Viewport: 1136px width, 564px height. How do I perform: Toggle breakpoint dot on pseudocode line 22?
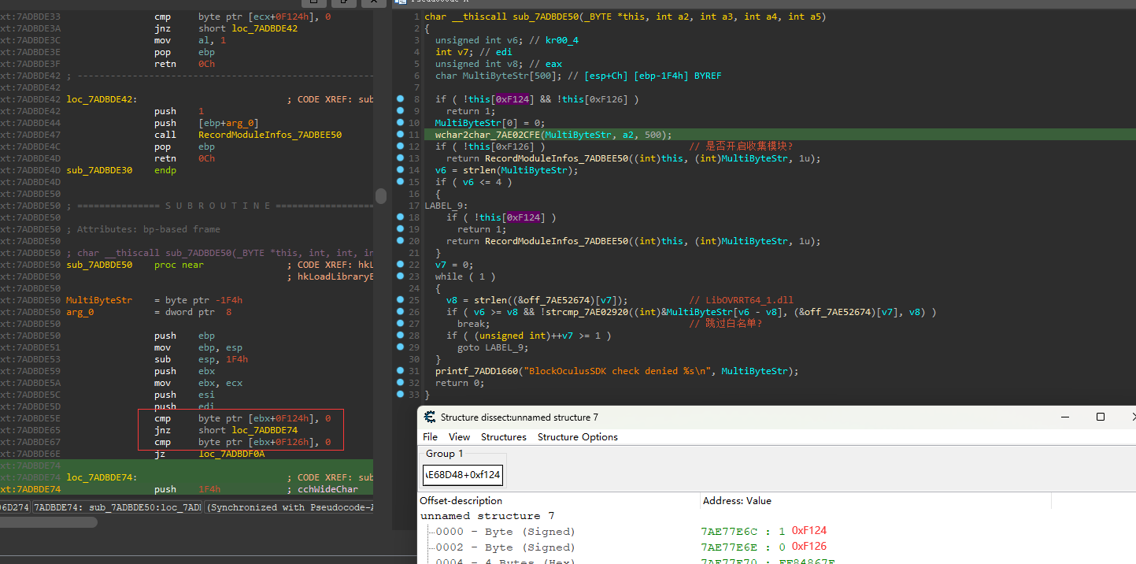pos(400,265)
